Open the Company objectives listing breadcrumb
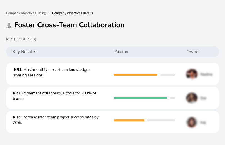This screenshot has height=145, width=225. tap(26, 13)
